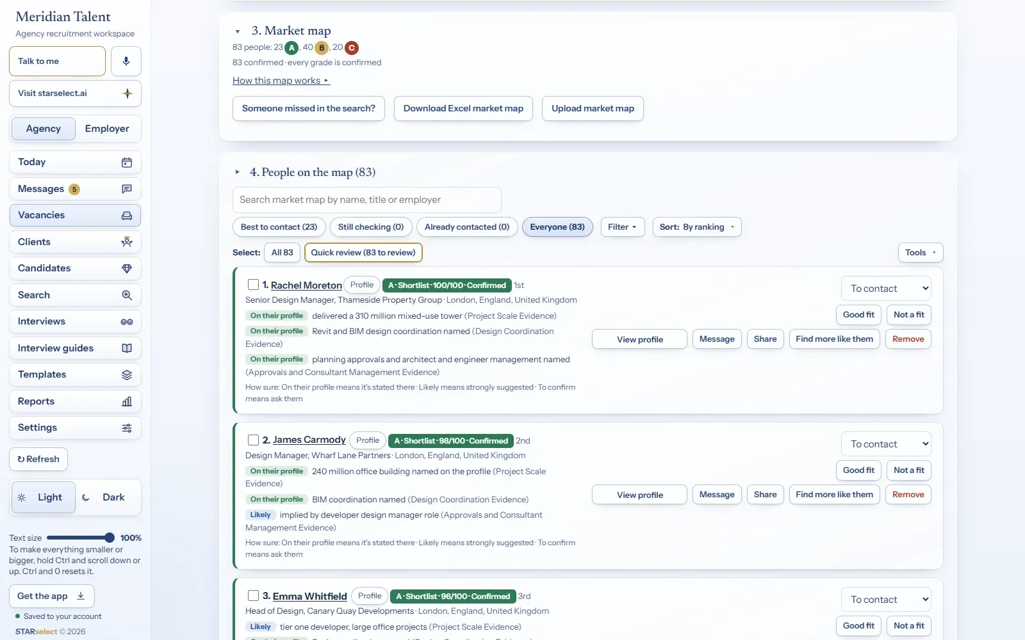Select the Everyone (83) tab
Screen dimensions: 1025x640
click(x=557, y=227)
